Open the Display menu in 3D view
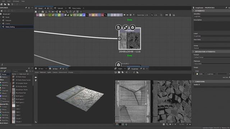Screen dimensions: 230x129 click(70, 72)
